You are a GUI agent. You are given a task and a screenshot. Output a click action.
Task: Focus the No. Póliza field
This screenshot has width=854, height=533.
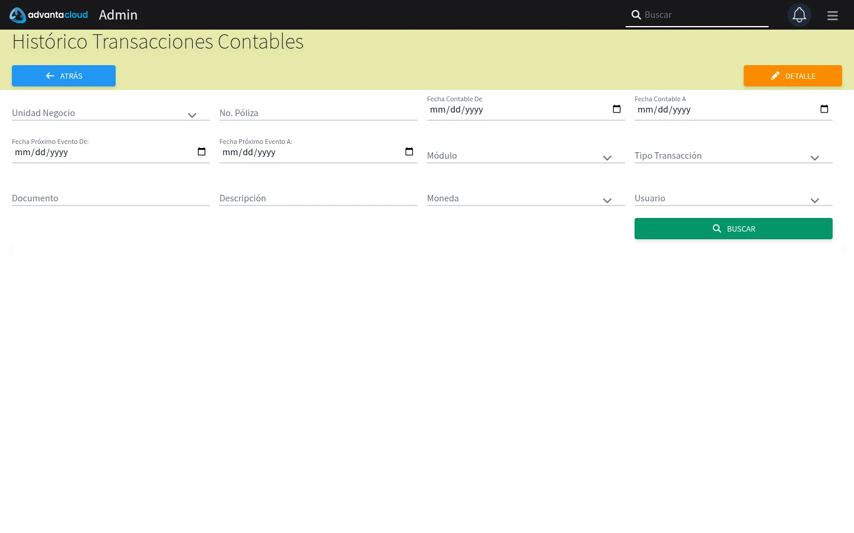click(318, 113)
